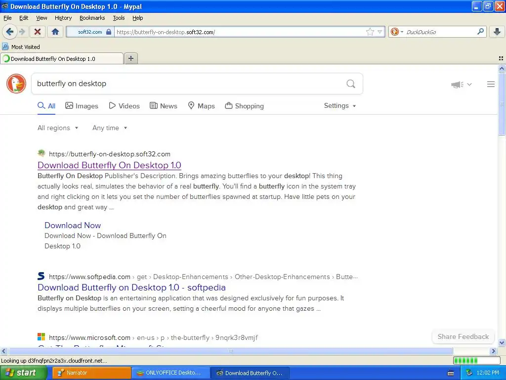The height and width of the screenshot is (380, 506).
Task: Open the View menu
Action: point(42,18)
